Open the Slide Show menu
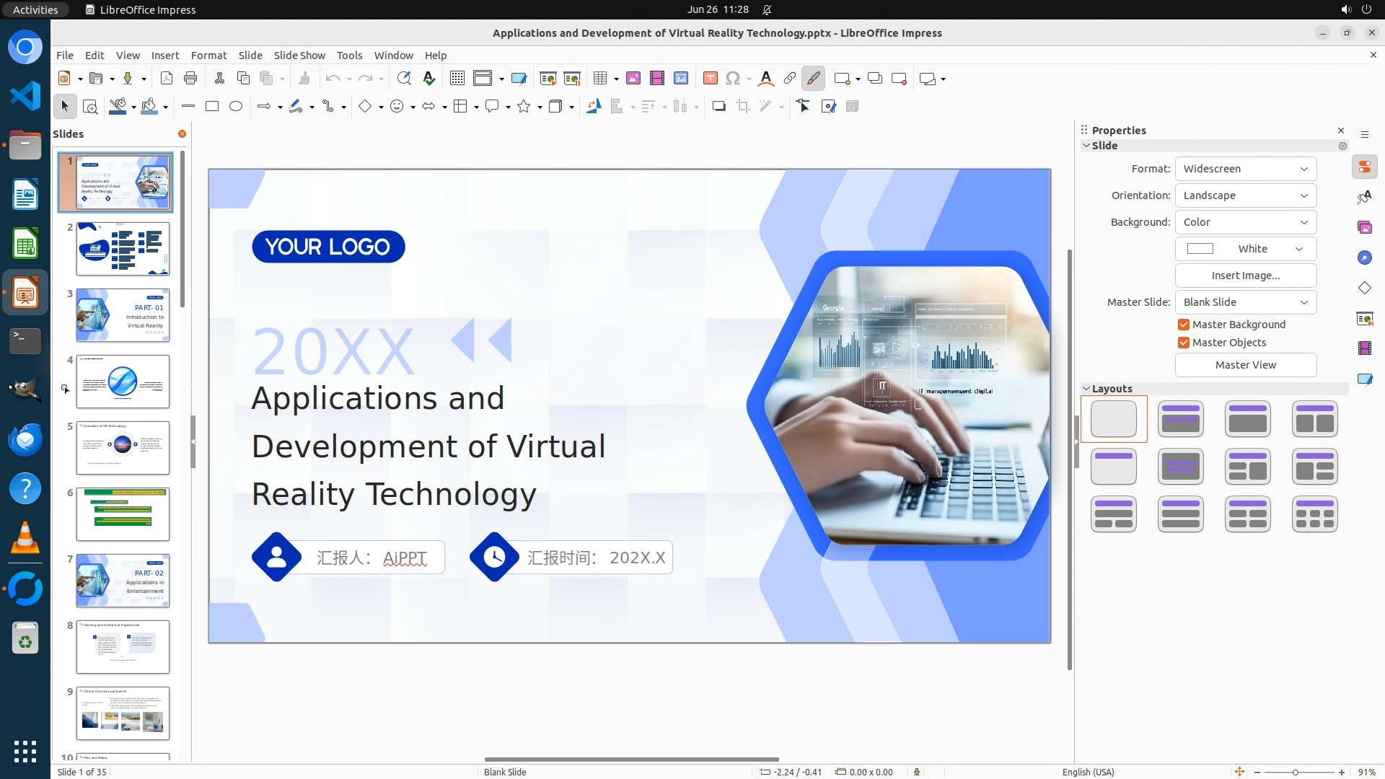 299,56
